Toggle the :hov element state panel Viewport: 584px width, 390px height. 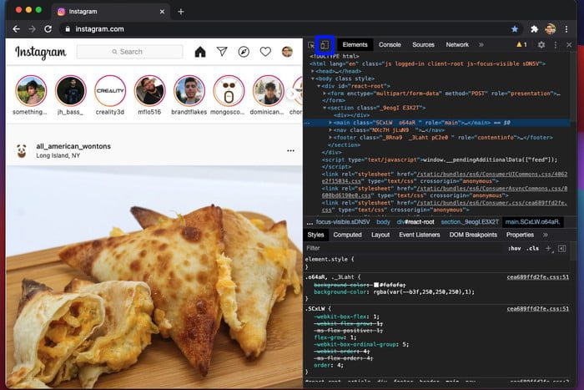(515, 248)
